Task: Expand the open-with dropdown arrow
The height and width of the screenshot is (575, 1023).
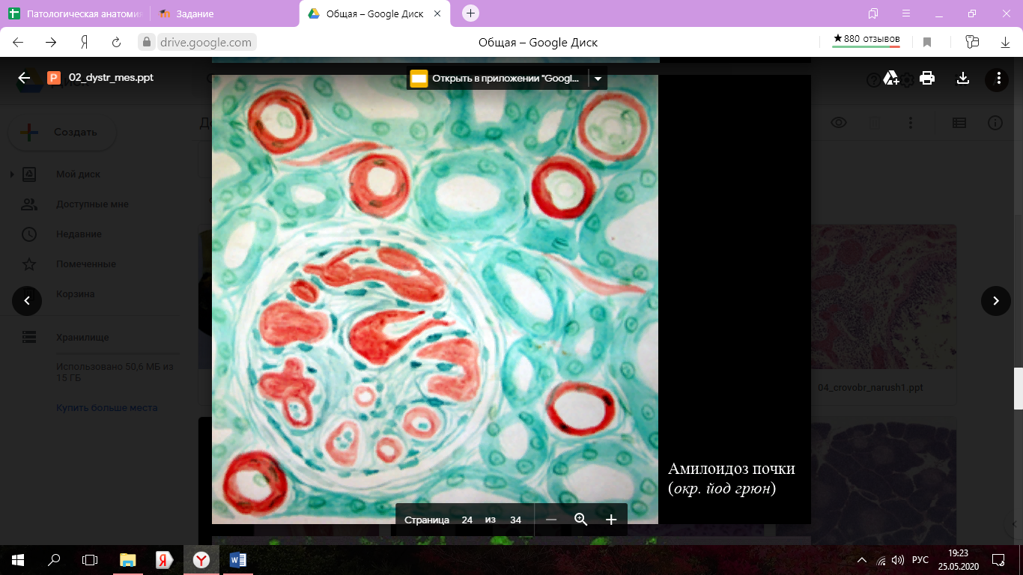Action: (x=598, y=78)
